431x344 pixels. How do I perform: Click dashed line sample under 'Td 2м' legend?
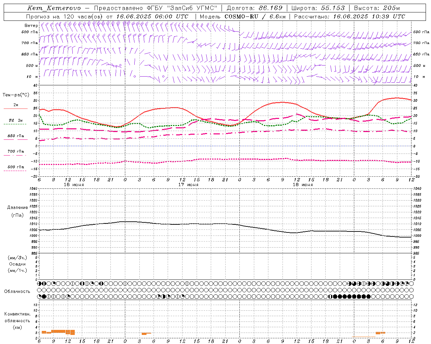[15, 124]
